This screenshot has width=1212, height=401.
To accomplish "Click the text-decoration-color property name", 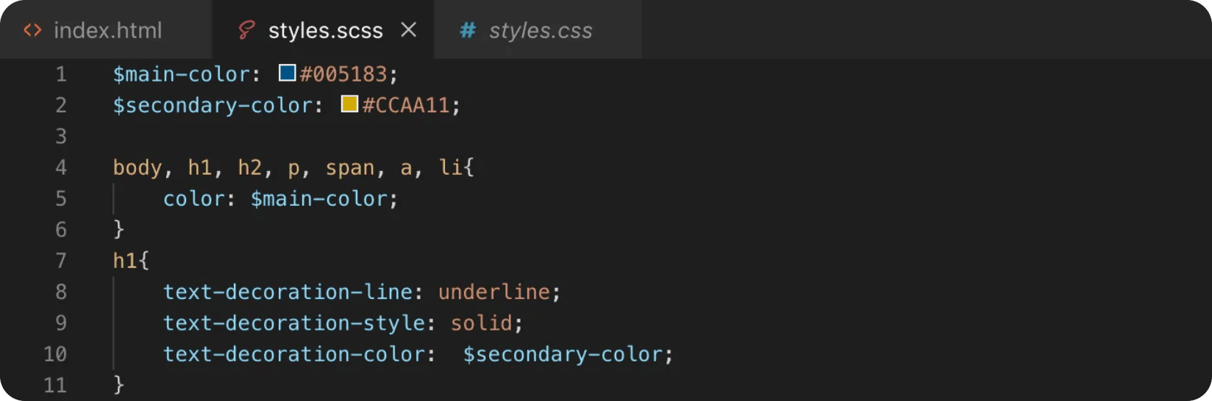I will 294,354.
